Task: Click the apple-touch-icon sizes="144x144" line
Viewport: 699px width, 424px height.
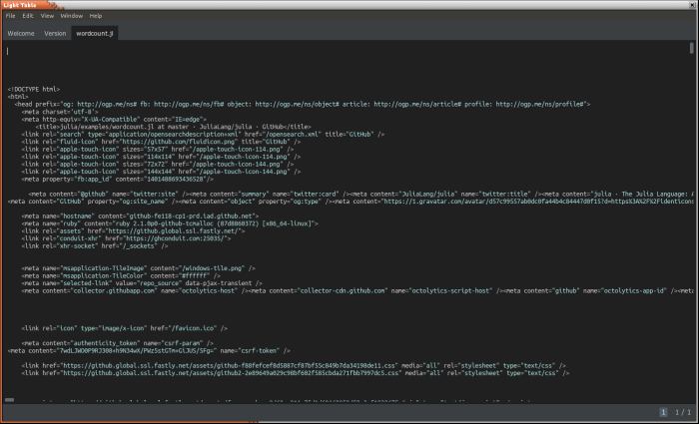Action: 161,172
